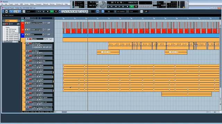This screenshot has height=124, width=222.
Task: Open the color selector palette
Action: (x=146, y=11)
